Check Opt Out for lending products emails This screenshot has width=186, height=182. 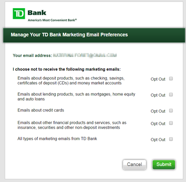[171, 95]
